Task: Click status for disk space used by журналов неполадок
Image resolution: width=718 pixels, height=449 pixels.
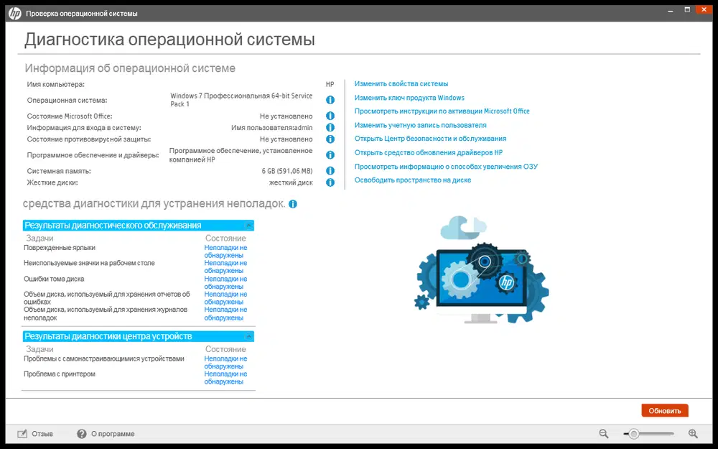Action: tap(225, 313)
